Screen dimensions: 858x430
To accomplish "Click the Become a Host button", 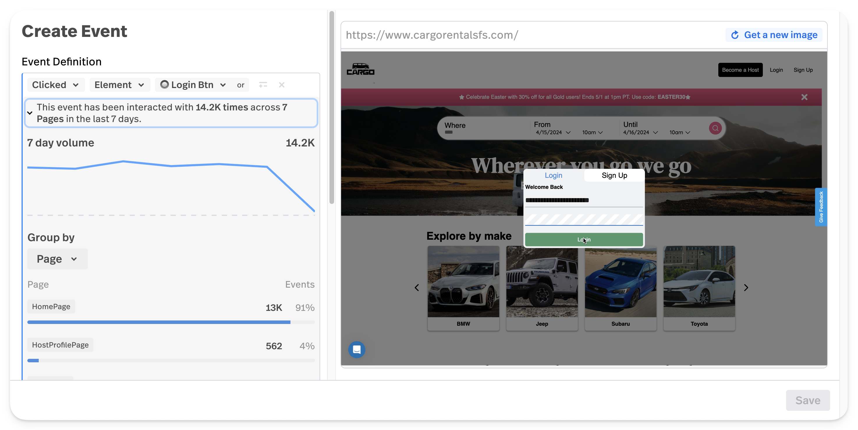I will [740, 70].
